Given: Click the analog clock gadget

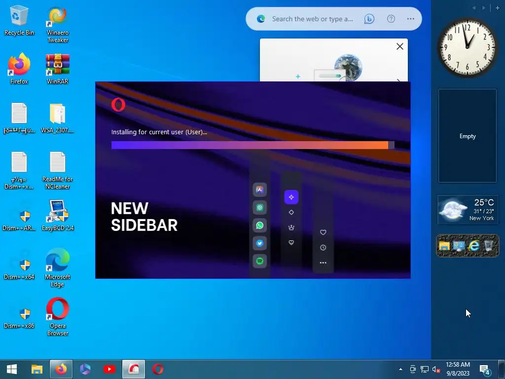Looking at the screenshot, I should pyautogui.click(x=467, y=47).
